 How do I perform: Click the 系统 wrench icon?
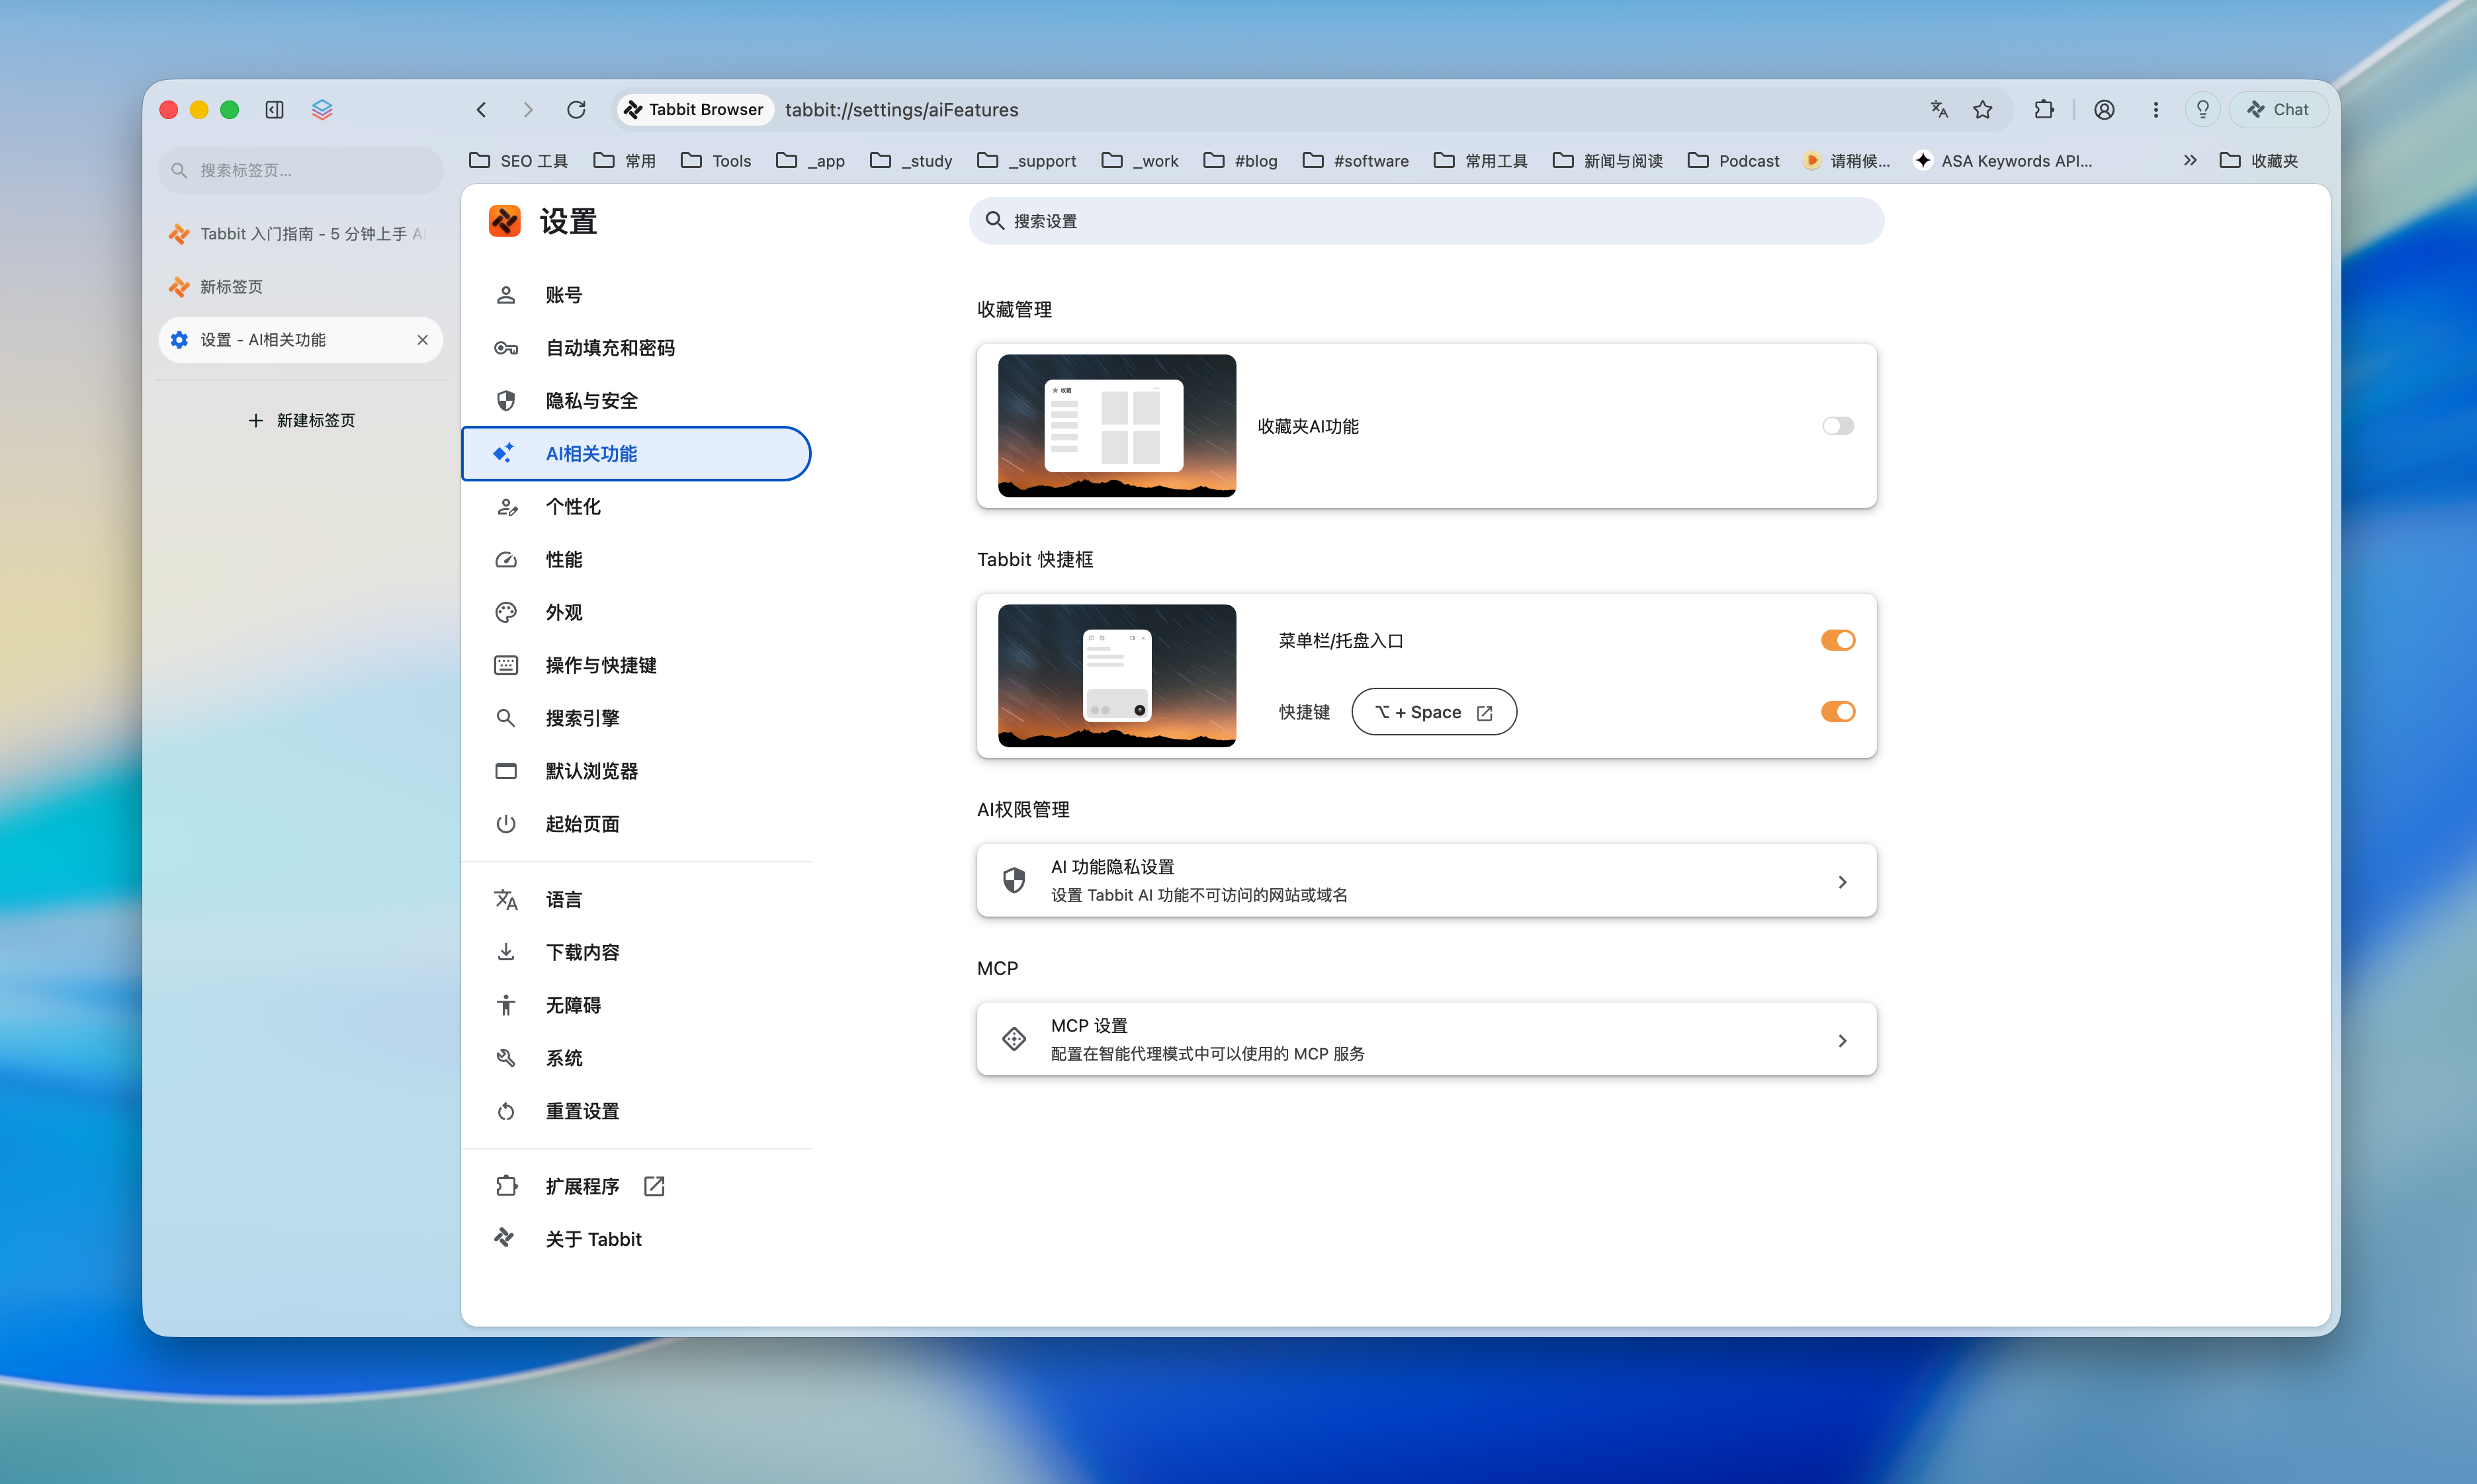tap(506, 1058)
